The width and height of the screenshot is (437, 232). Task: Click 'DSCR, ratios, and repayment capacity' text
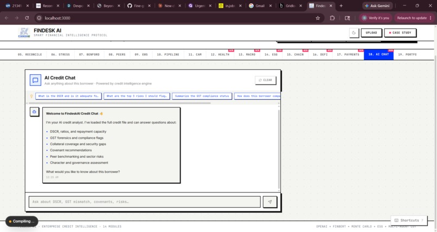point(78,132)
